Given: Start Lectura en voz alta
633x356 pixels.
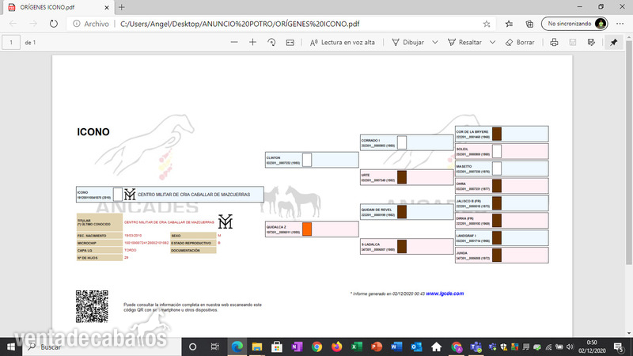Looking at the screenshot, I should pos(343,42).
